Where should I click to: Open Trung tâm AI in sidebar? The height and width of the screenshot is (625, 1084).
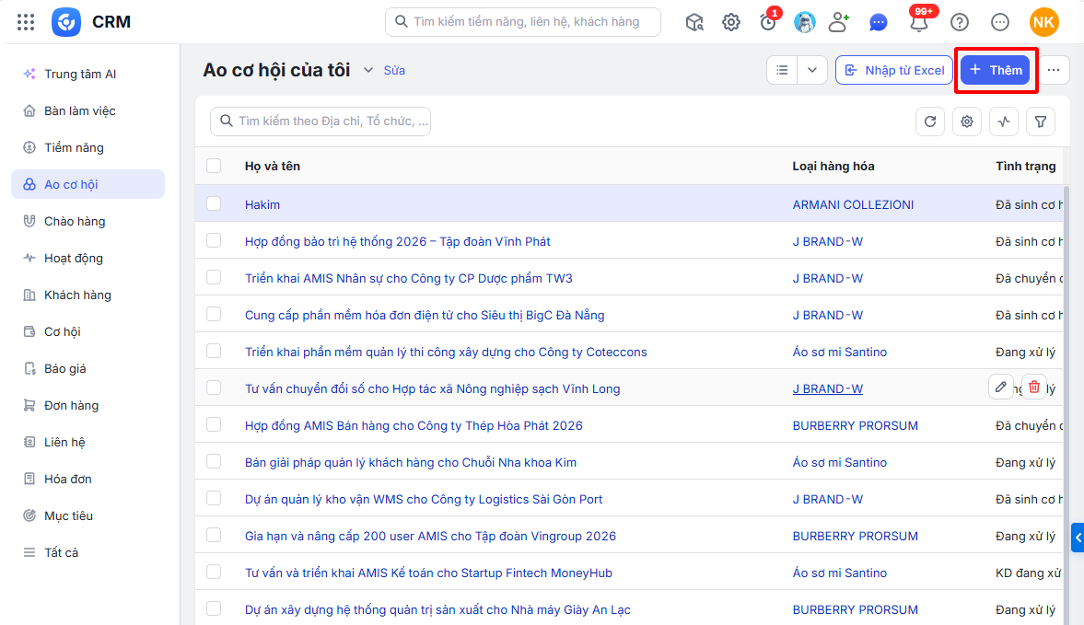87,74
